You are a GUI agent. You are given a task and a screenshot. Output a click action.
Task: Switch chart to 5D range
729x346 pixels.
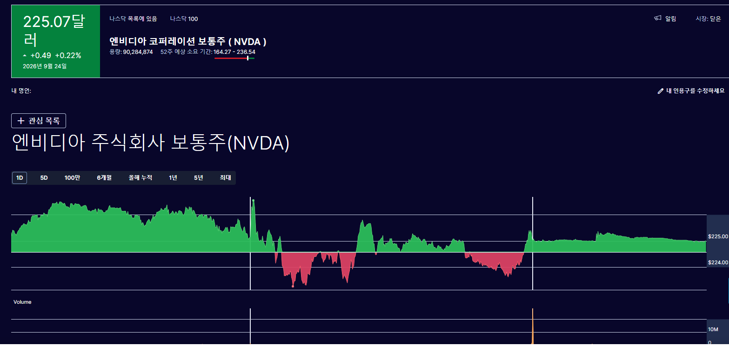[x=44, y=178]
